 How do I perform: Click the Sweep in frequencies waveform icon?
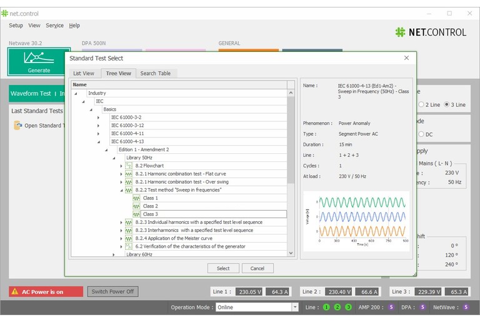(x=129, y=190)
